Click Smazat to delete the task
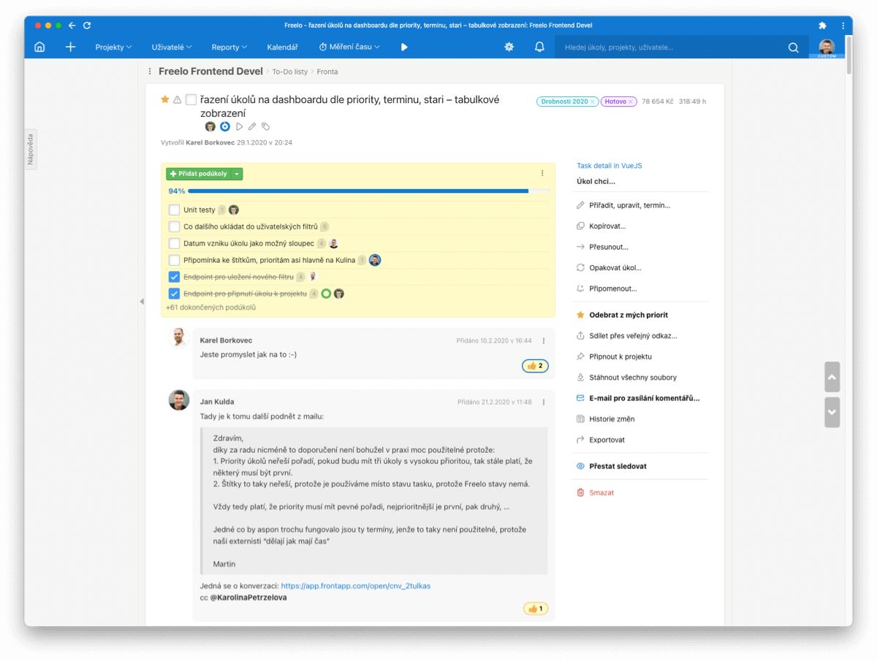This screenshot has height=661, width=877. point(601,492)
